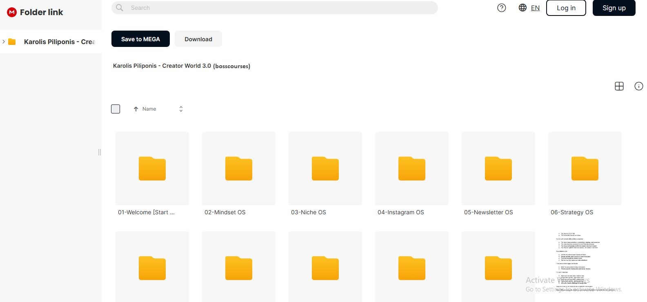Screen dimensions: 647x302
Task: Sort files by Name column
Action: [149, 109]
